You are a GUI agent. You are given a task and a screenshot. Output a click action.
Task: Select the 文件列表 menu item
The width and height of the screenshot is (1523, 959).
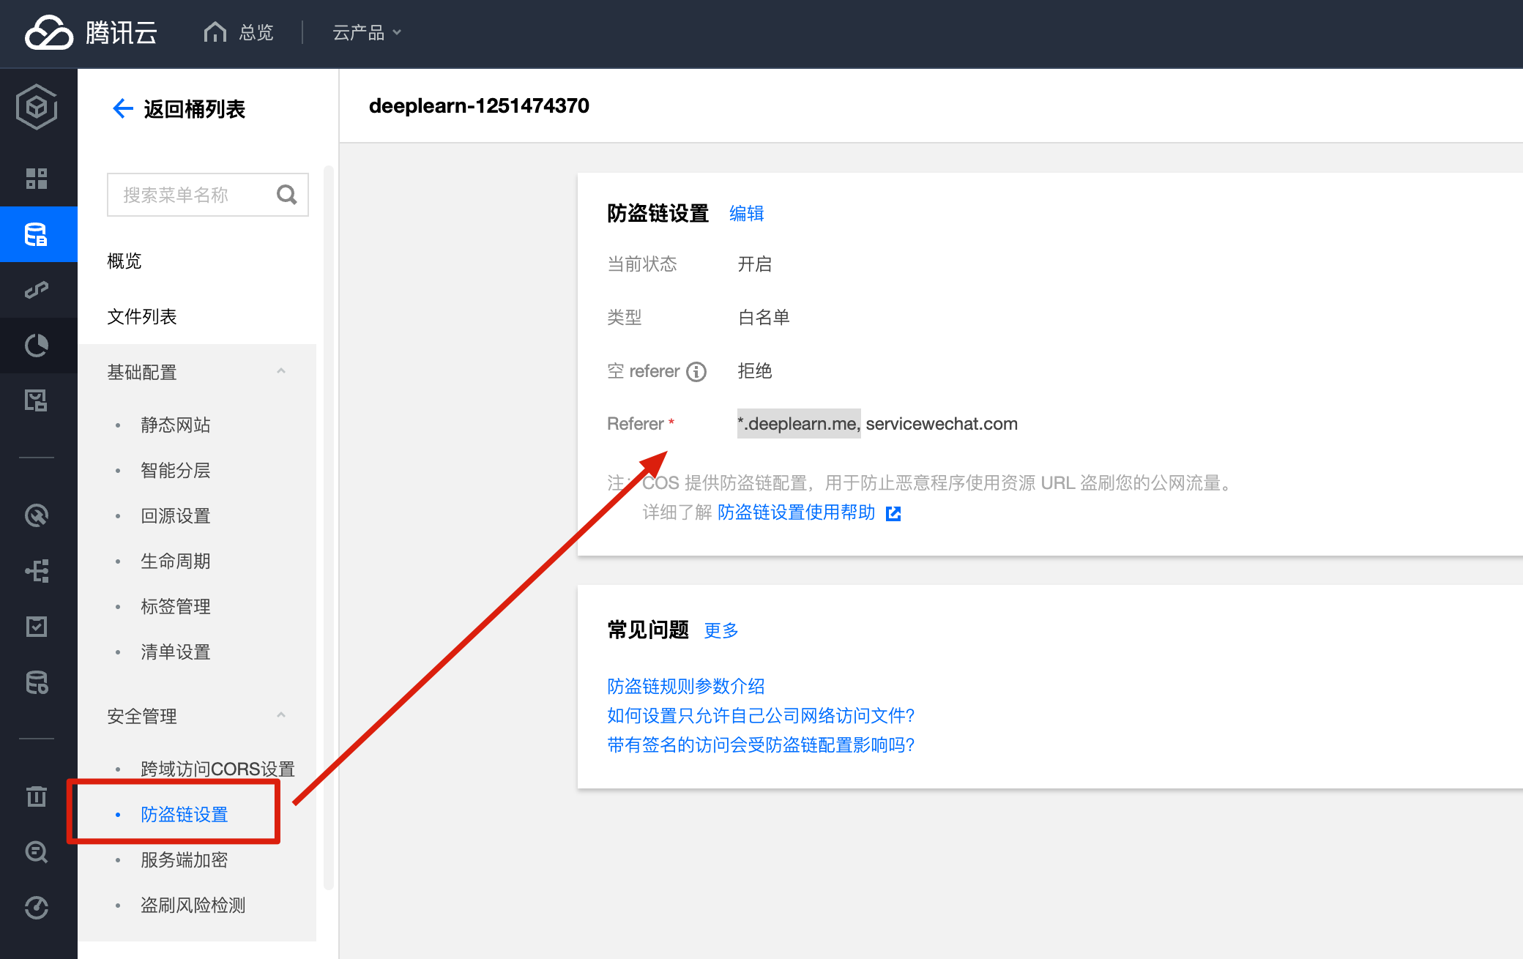(142, 316)
